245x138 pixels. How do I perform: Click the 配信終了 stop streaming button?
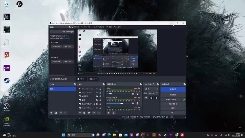click(173, 89)
